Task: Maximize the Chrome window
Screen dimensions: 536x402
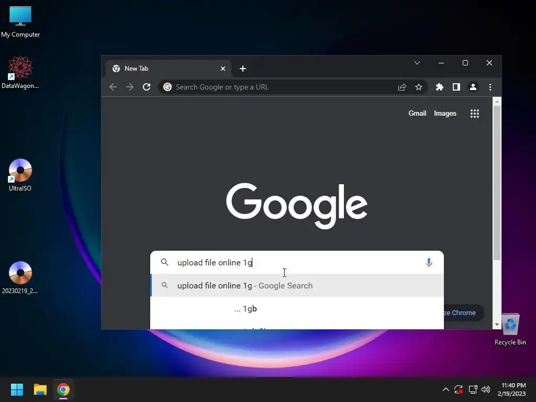Action: point(465,63)
